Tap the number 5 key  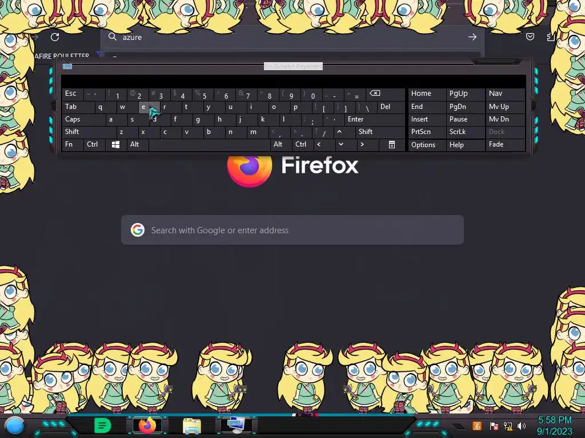pyautogui.click(x=202, y=95)
